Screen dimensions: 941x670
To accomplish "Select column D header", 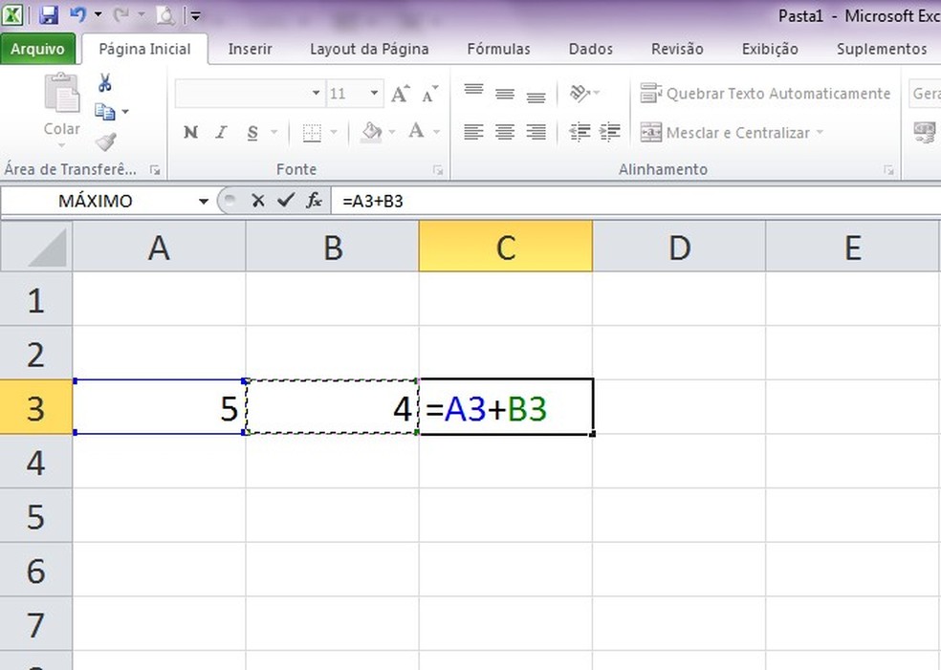I will tap(679, 247).
